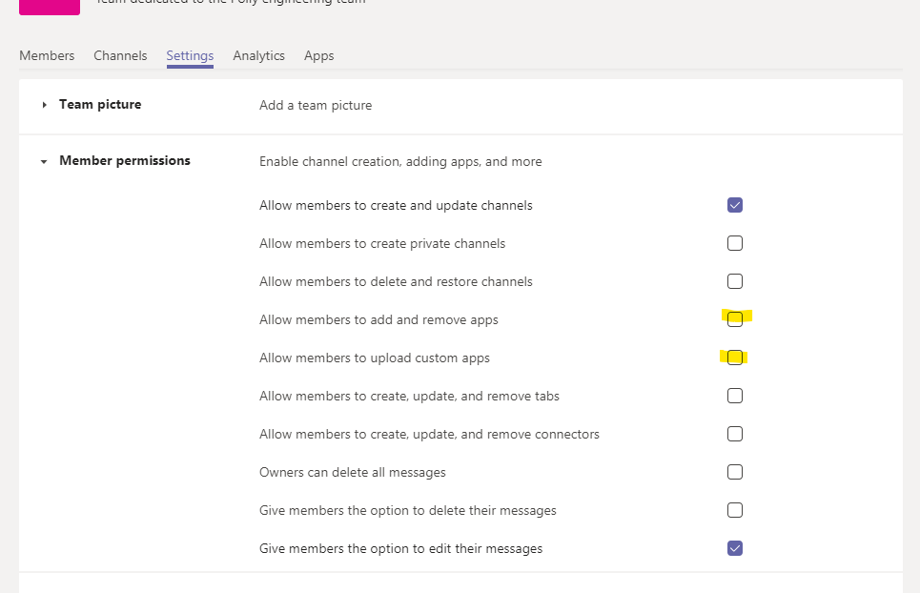Click the Add a team picture text
920x593 pixels.
tap(316, 105)
